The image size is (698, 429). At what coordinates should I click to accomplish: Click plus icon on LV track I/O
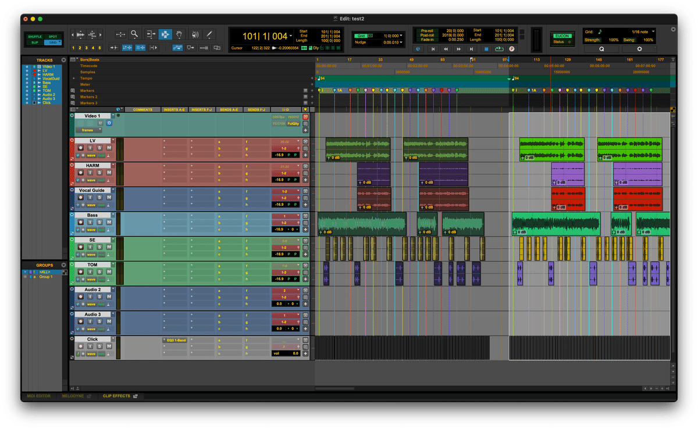(x=305, y=156)
